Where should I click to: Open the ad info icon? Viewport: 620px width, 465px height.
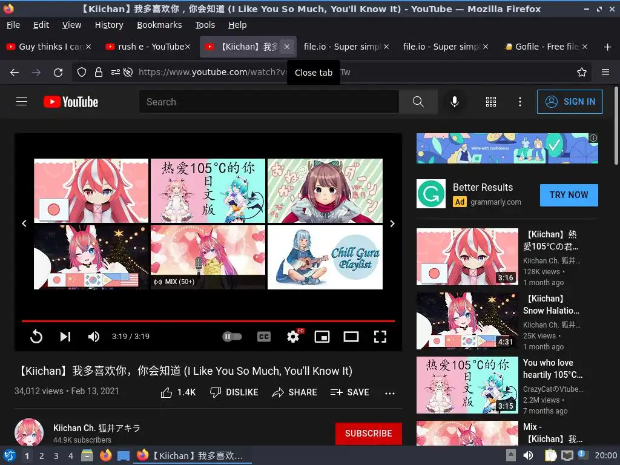593,138
